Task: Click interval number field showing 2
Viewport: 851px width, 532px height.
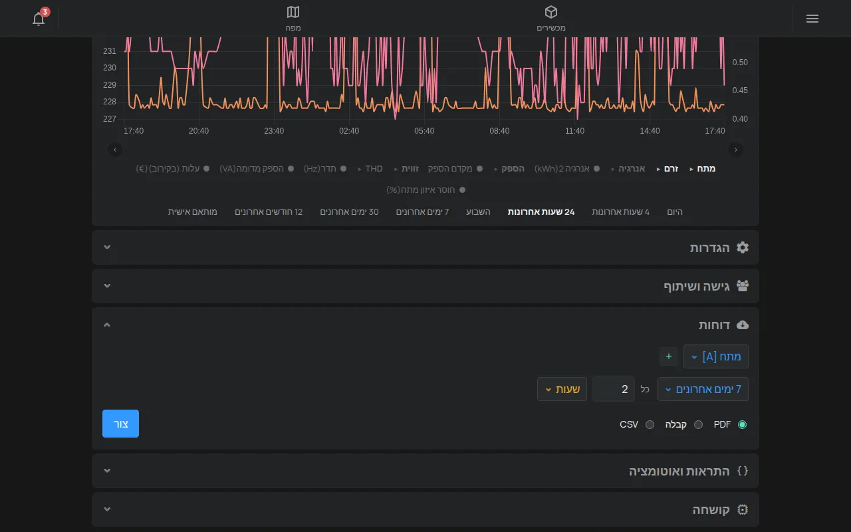Action: [614, 389]
